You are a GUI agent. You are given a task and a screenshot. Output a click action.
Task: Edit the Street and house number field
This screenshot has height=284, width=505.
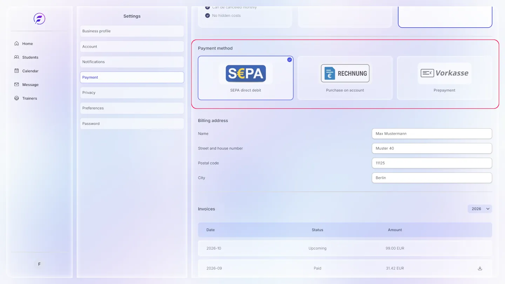tap(432, 148)
